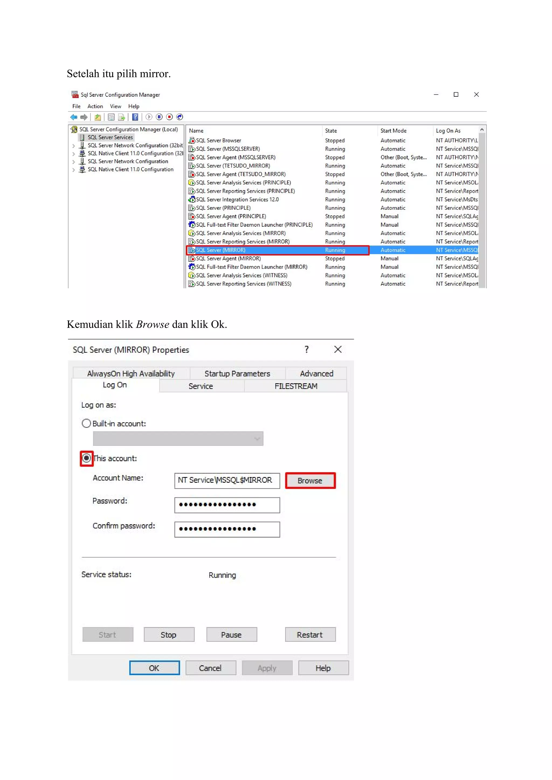The width and height of the screenshot is (552, 780).
Task: Open the Built-in account dropdown list
Action: pyautogui.click(x=178, y=439)
